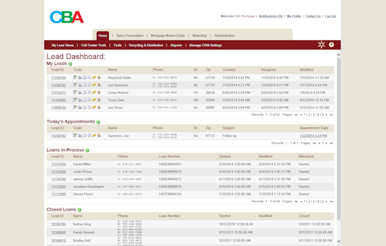The width and height of the screenshot is (386, 246).
Task: Click the edit note icon for Joe Summers lead
Action: tap(75, 85)
